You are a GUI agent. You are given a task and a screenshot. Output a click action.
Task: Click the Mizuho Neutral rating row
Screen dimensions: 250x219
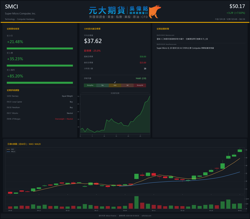[x=40, y=113]
